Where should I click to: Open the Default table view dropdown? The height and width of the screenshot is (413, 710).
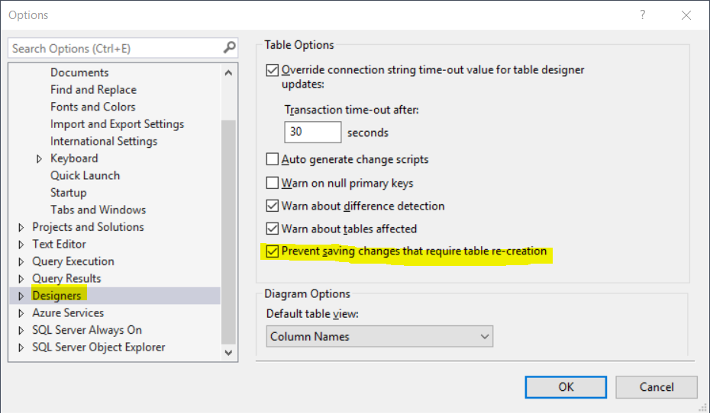pos(379,337)
